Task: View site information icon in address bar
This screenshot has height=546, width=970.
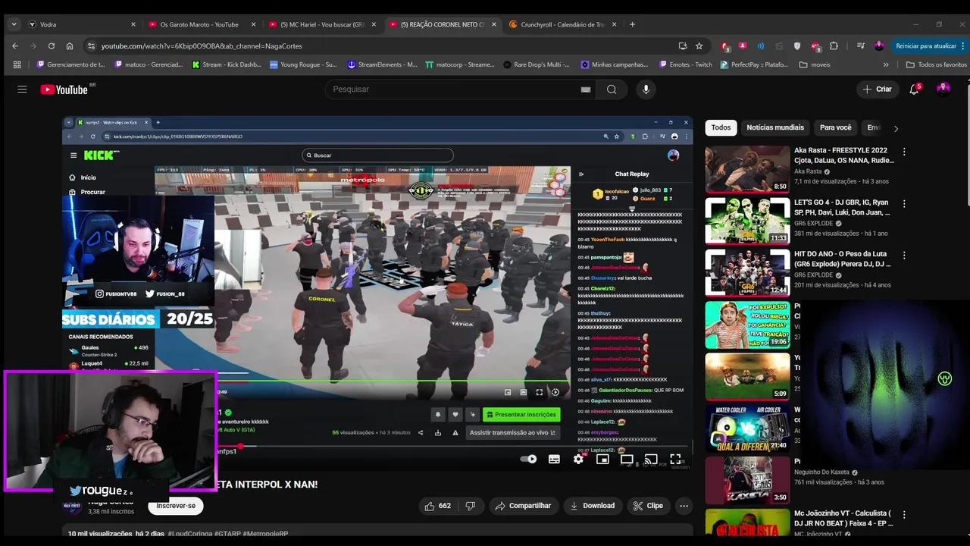Action: [x=91, y=45]
